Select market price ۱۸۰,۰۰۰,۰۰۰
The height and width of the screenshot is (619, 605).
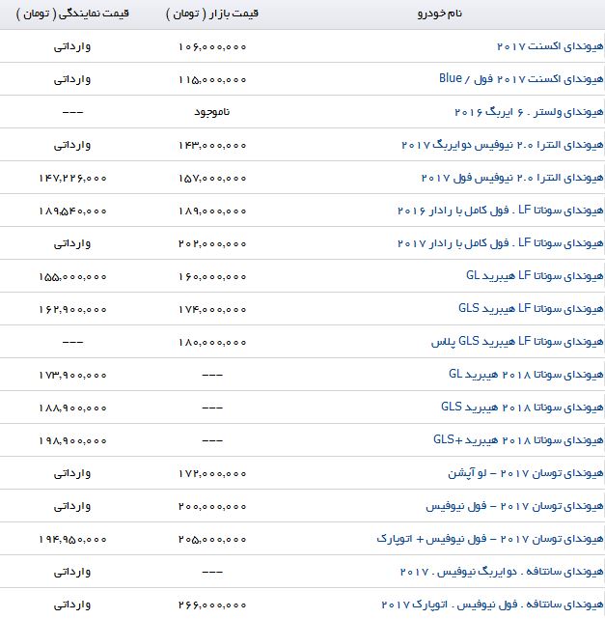212,342
